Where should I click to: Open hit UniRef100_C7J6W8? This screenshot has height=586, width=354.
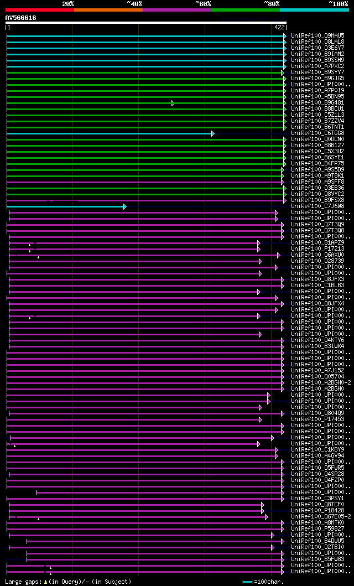click(318, 206)
